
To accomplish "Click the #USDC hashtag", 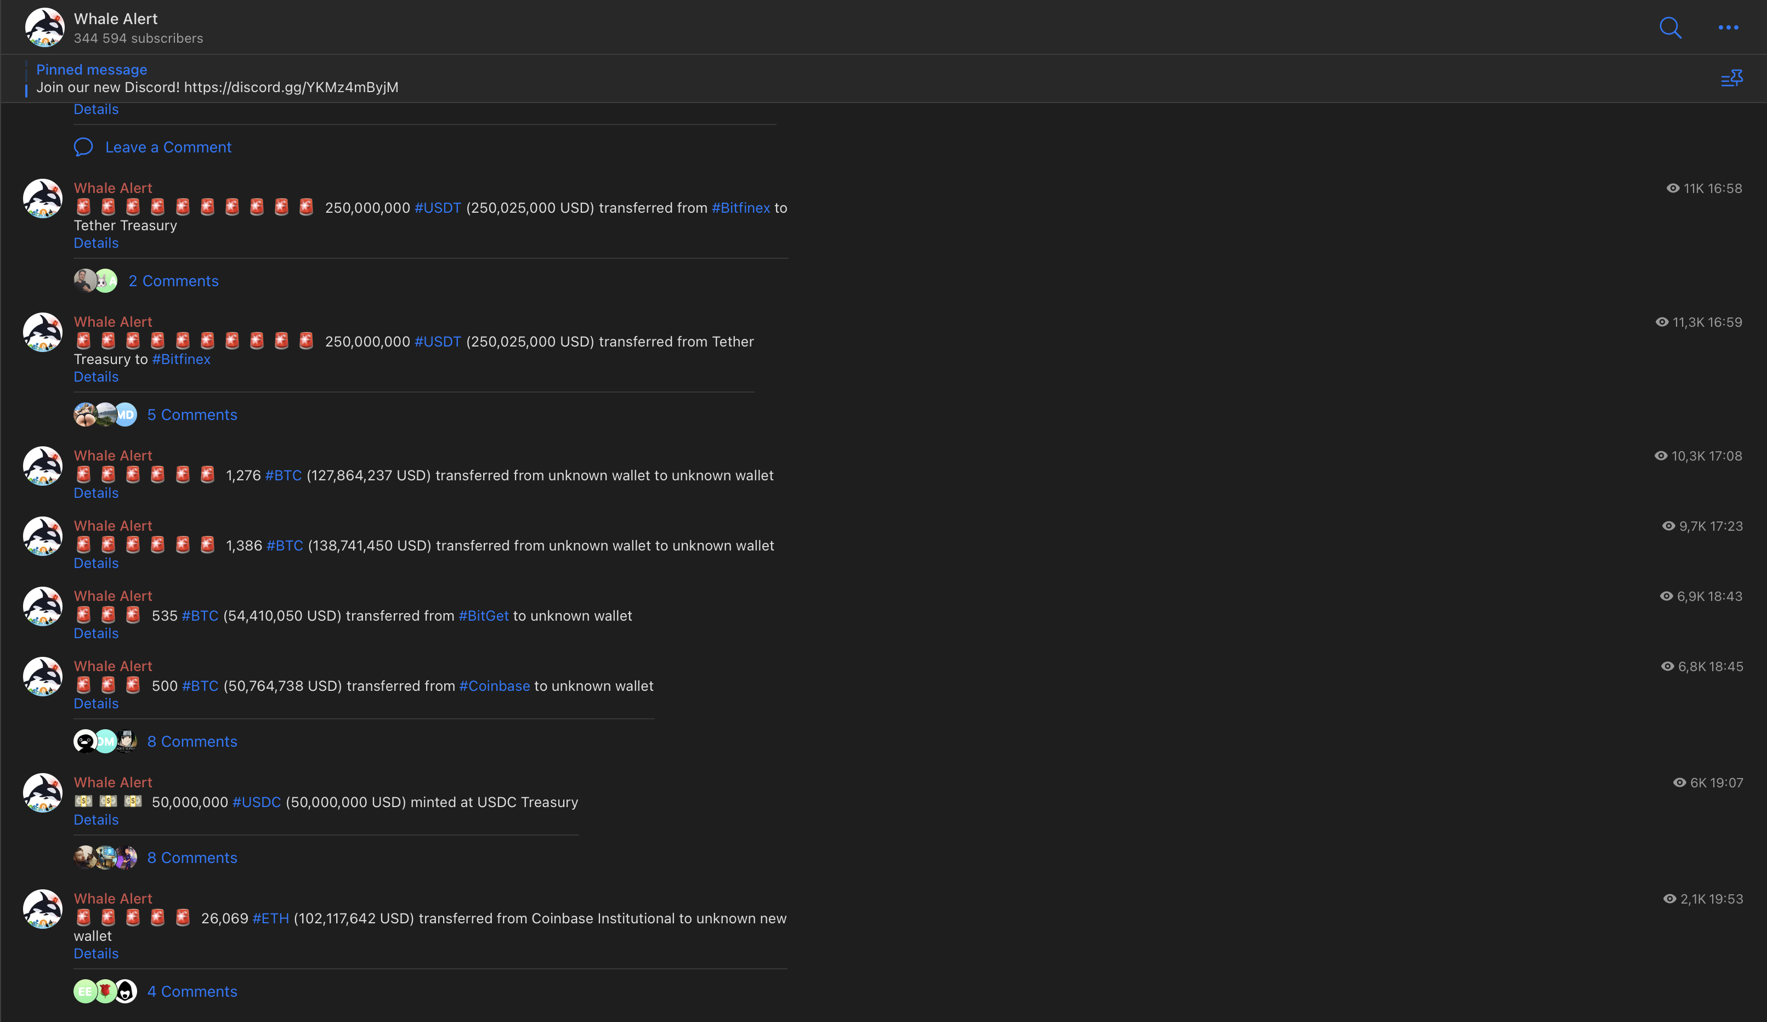I will [x=257, y=802].
